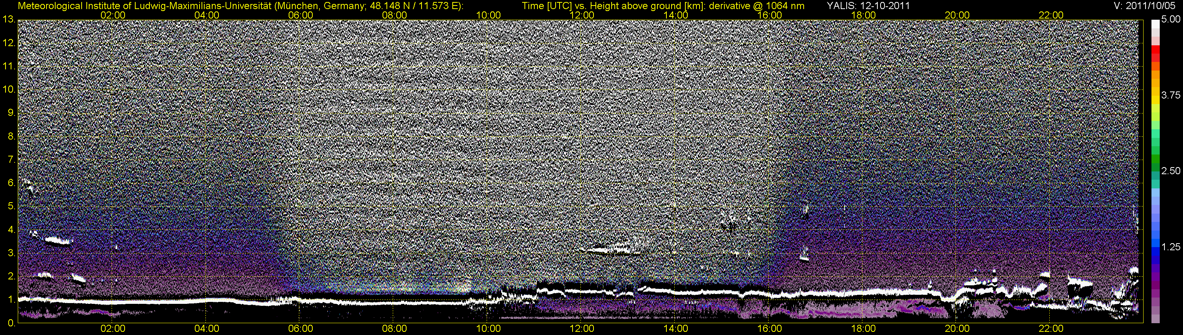Click the 06:00 label on the top time axis
1183x335 pixels.
tap(301, 15)
